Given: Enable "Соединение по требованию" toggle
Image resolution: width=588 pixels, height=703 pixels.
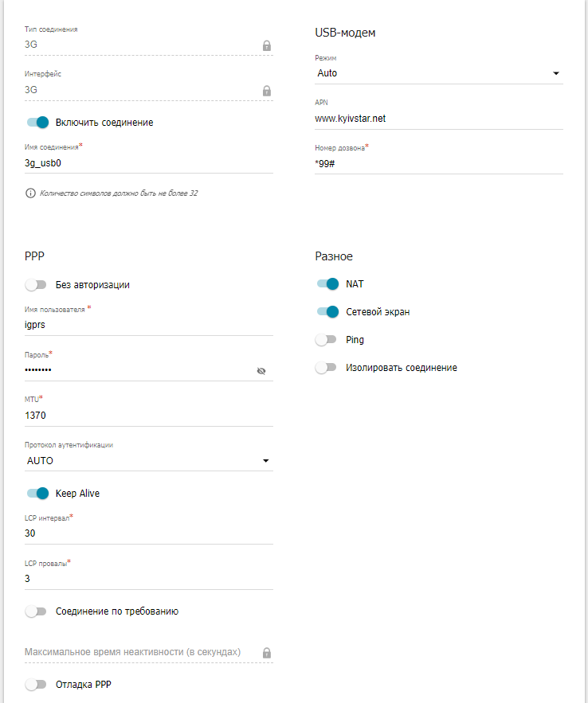Looking at the screenshot, I should coord(37,612).
